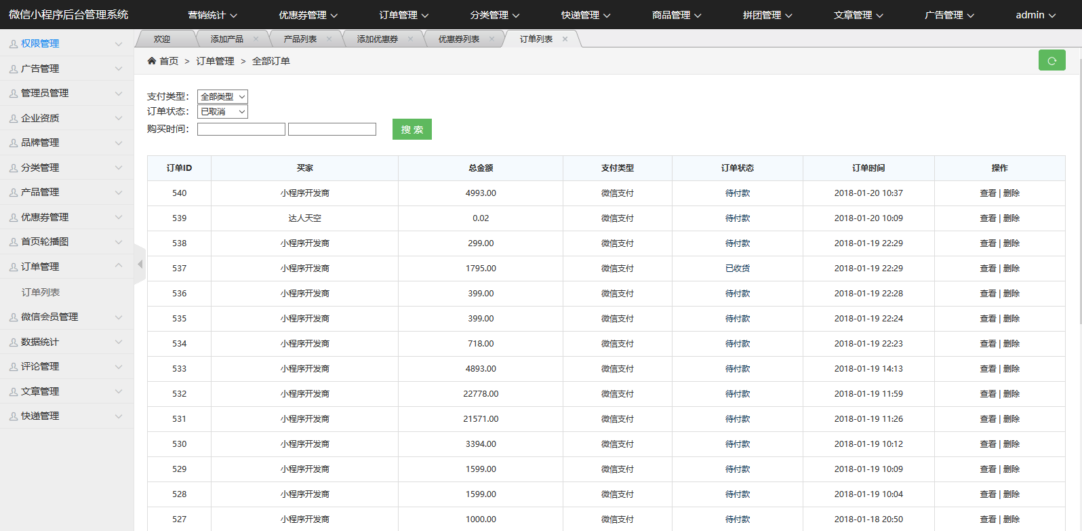The height and width of the screenshot is (531, 1082).
Task: Click the green 搜索 button
Action: point(412,129)
